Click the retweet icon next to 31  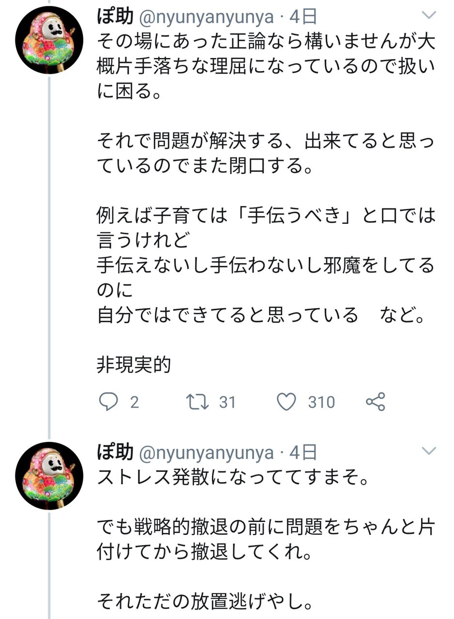tap(197, 402)
